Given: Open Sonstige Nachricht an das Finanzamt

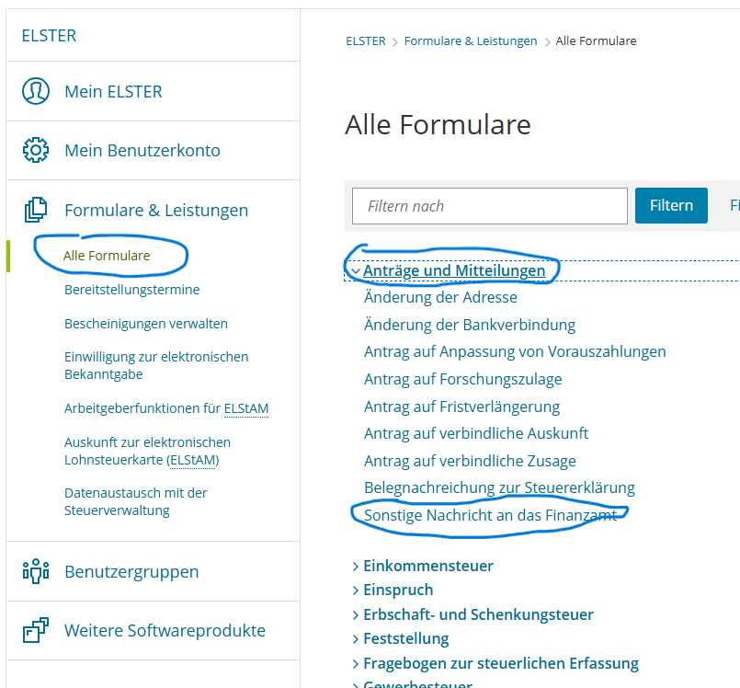Looking at the screenshot, I should (490, 515).
